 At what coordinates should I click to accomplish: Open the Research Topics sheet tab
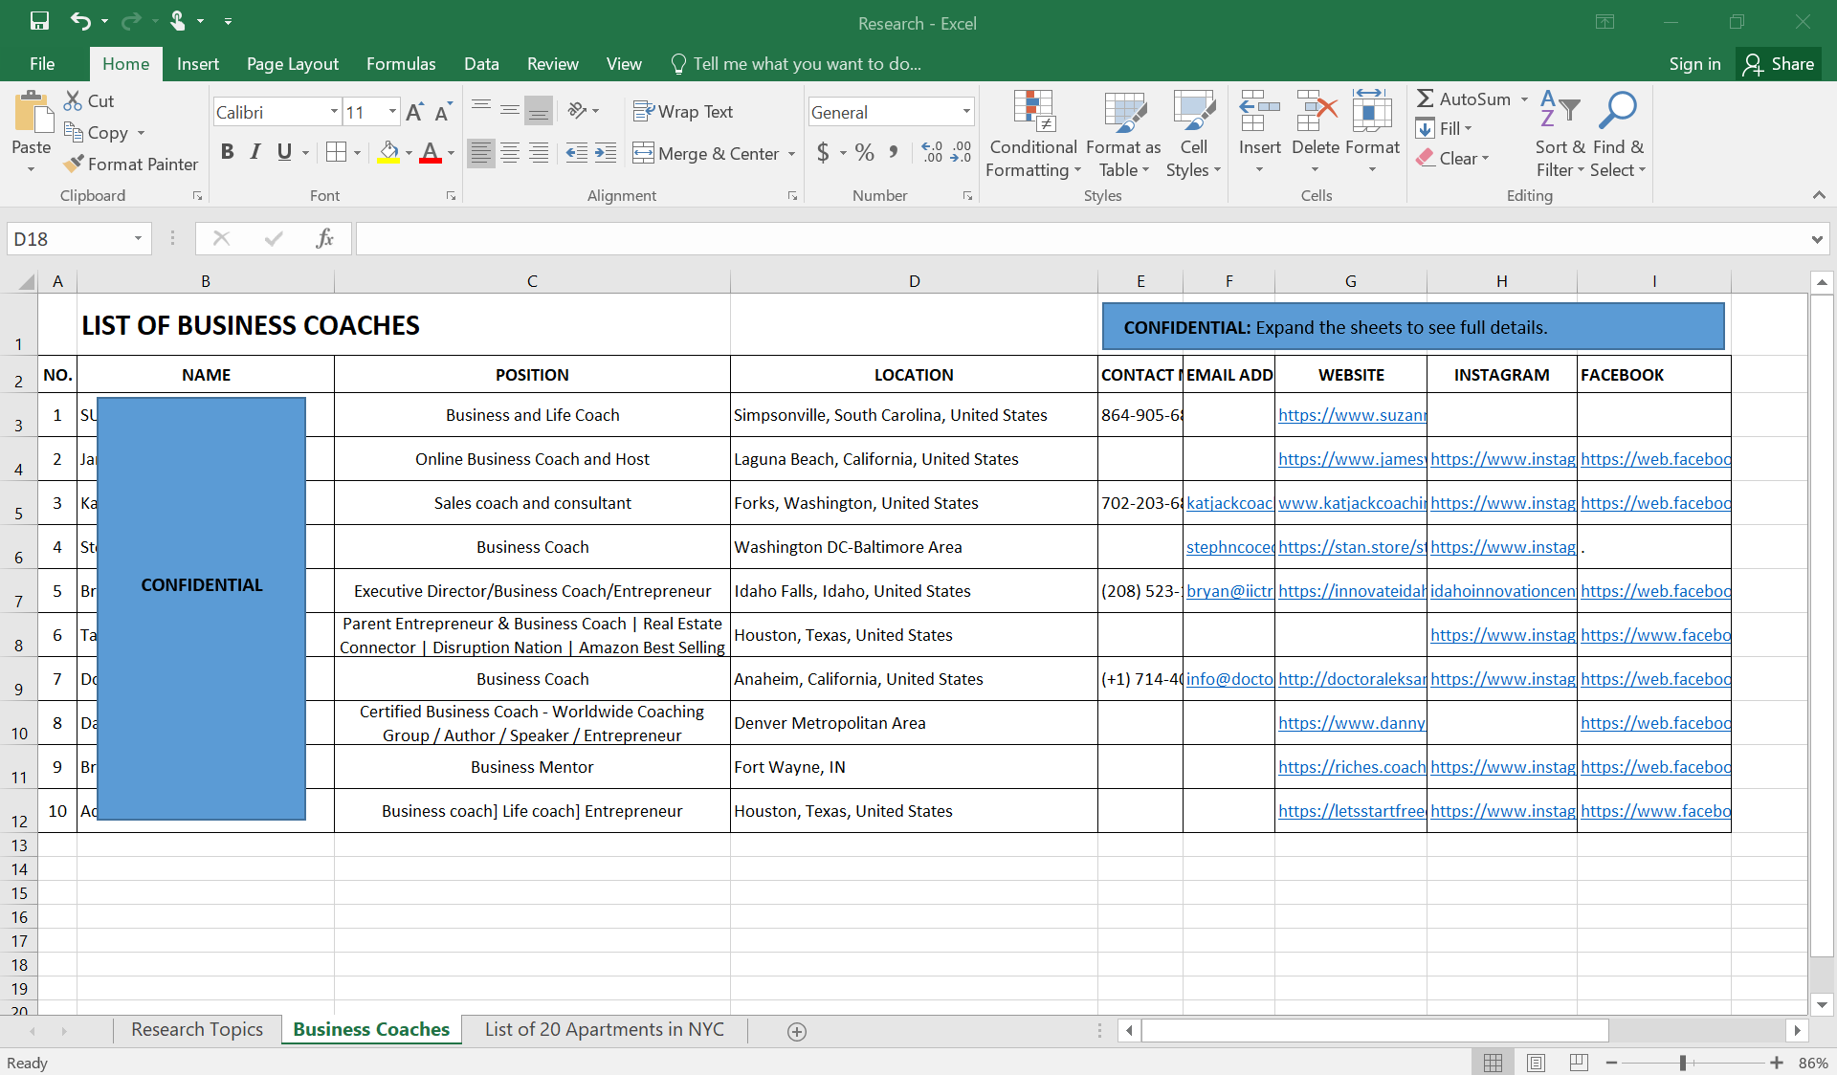coord(197,1030)
